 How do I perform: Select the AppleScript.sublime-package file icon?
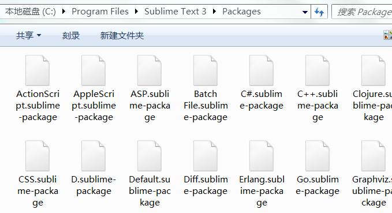coord(94,70)
